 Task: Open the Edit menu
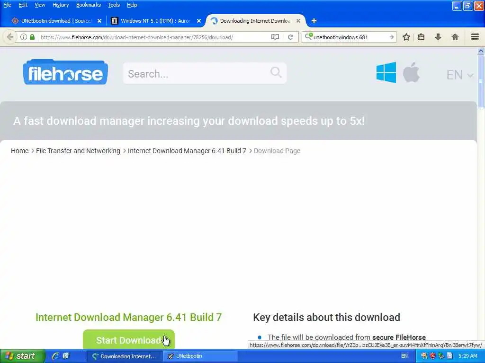(x=23, y=5)
